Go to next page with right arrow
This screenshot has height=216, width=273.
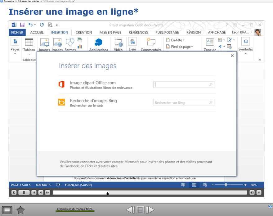point(150,210)
